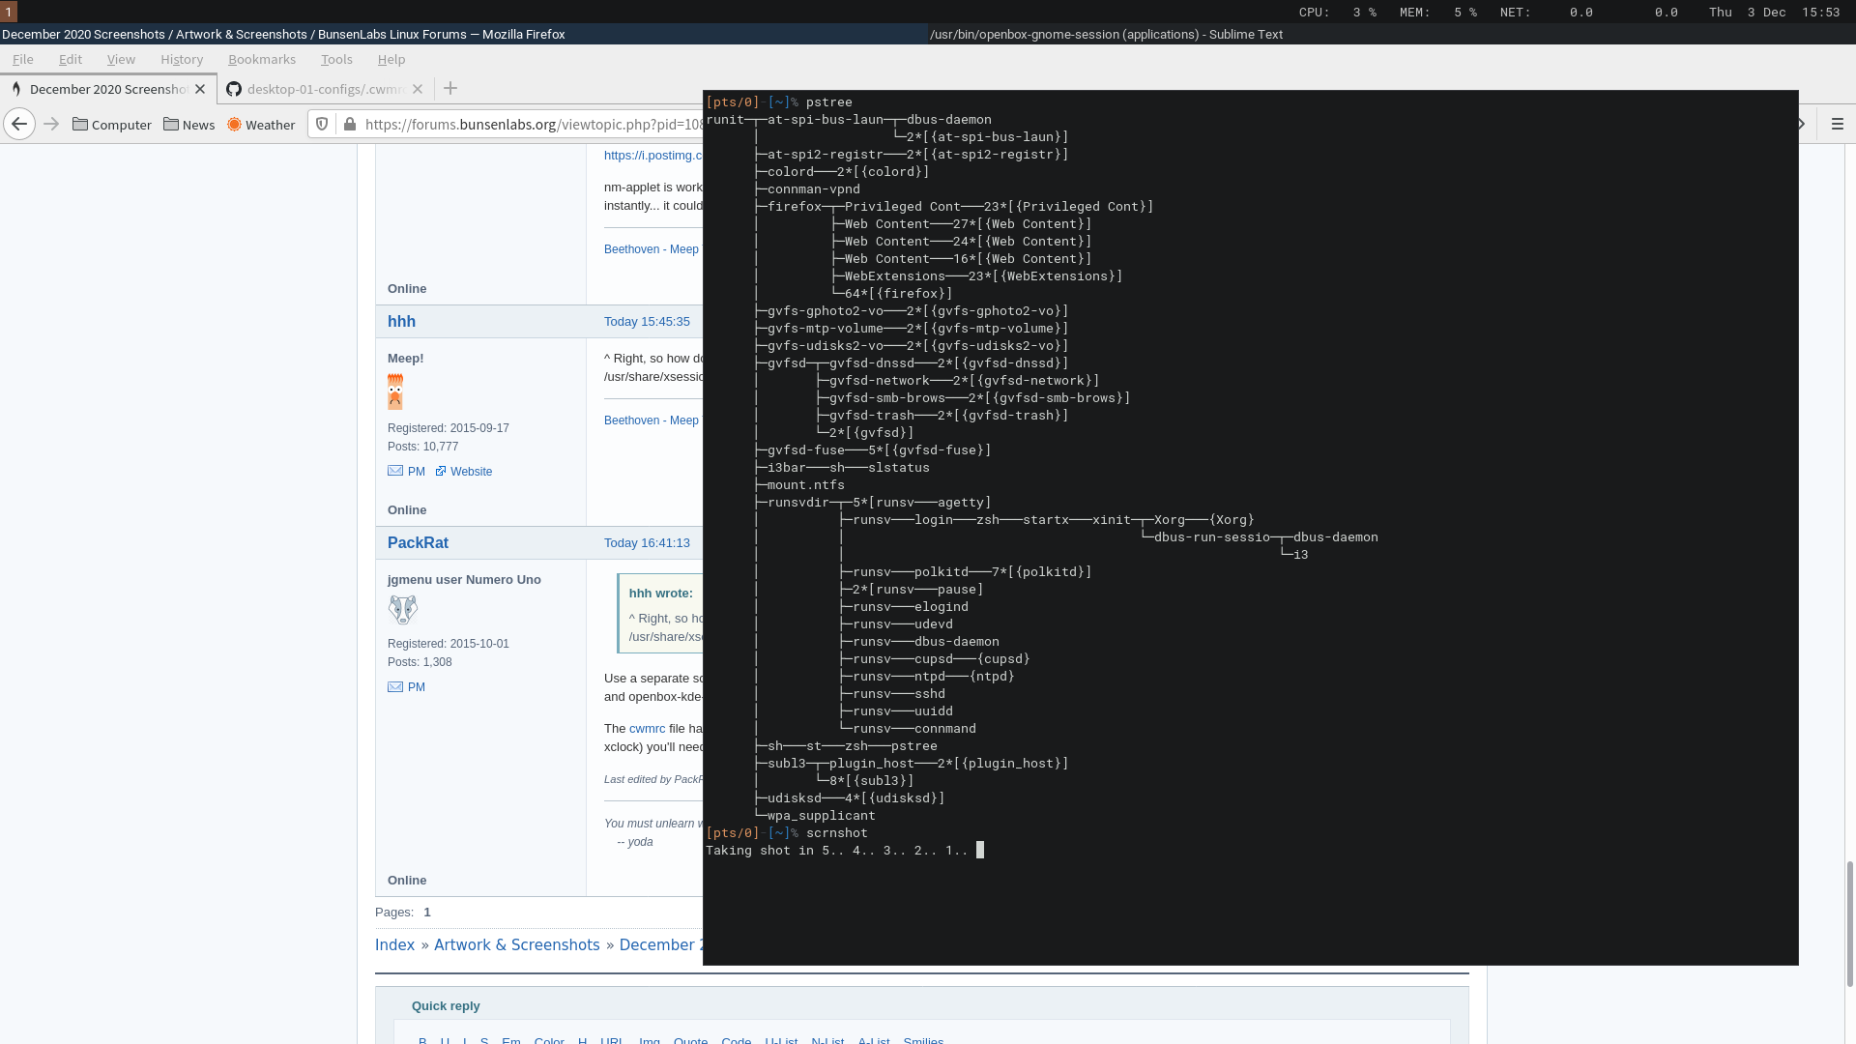Click the CPU usage readout in top bar

(1338, 13)
